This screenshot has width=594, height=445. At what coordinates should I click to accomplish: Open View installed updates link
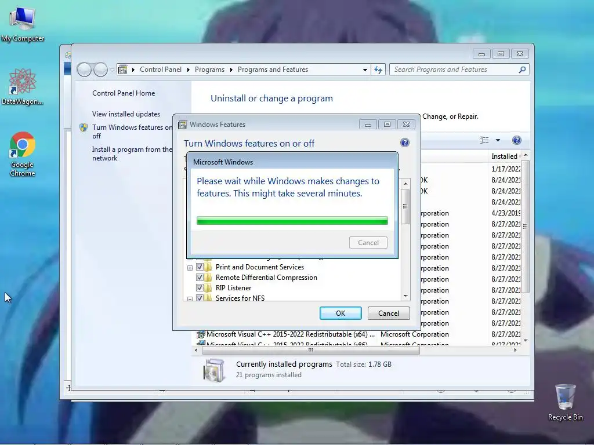coord(126,114)
